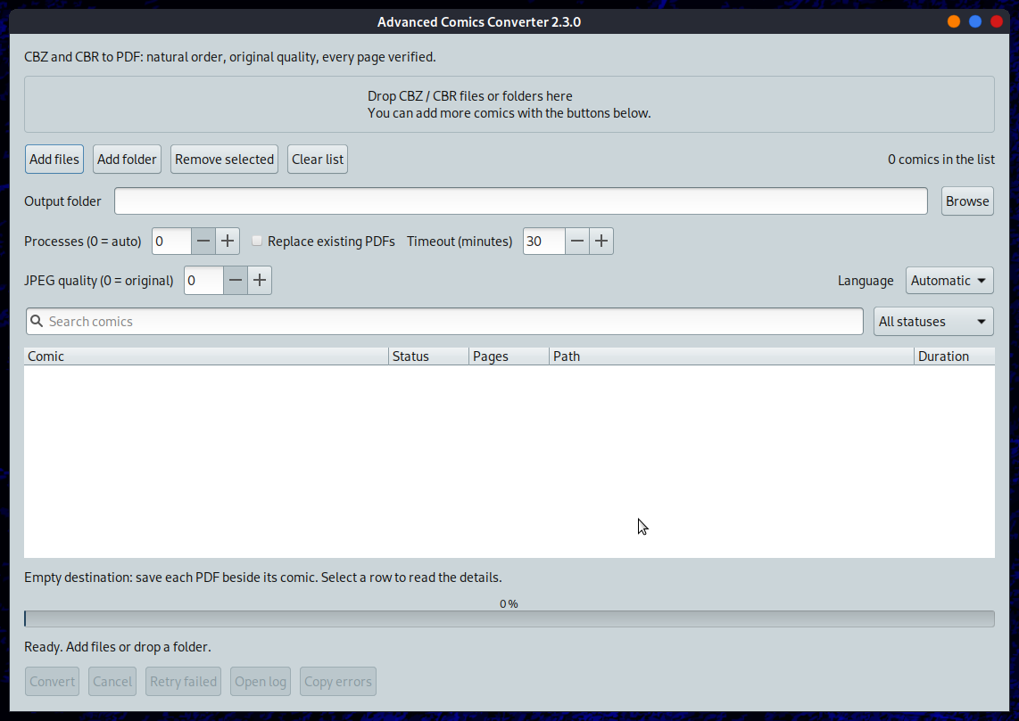Increase Timeout minutes with plus
This screenshot has width=1019, height=721.
coord(601,242)
